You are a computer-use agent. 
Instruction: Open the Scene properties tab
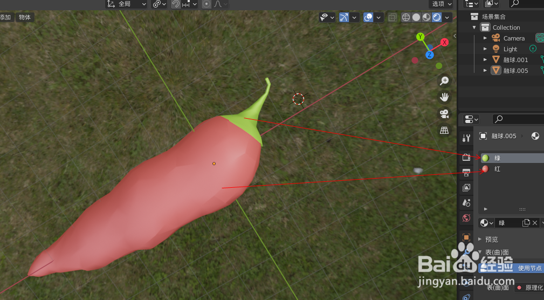(466, 203)
